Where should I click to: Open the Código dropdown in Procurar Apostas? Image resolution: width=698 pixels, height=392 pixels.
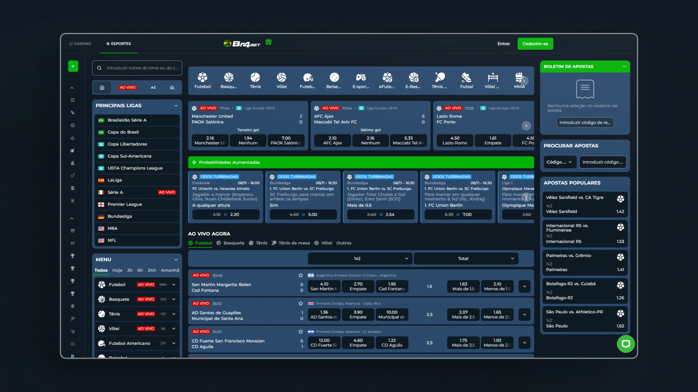560,162
